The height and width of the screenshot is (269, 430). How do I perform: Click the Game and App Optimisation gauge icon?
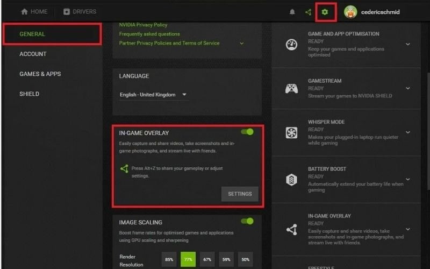pyautogui.click(x=291, y=45)
